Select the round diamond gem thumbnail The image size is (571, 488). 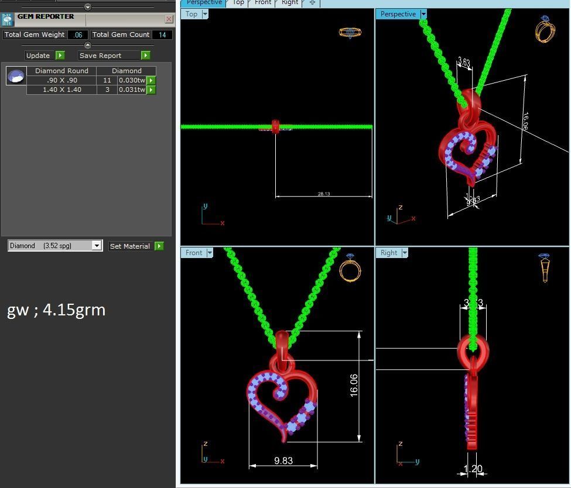pos(16,75)
